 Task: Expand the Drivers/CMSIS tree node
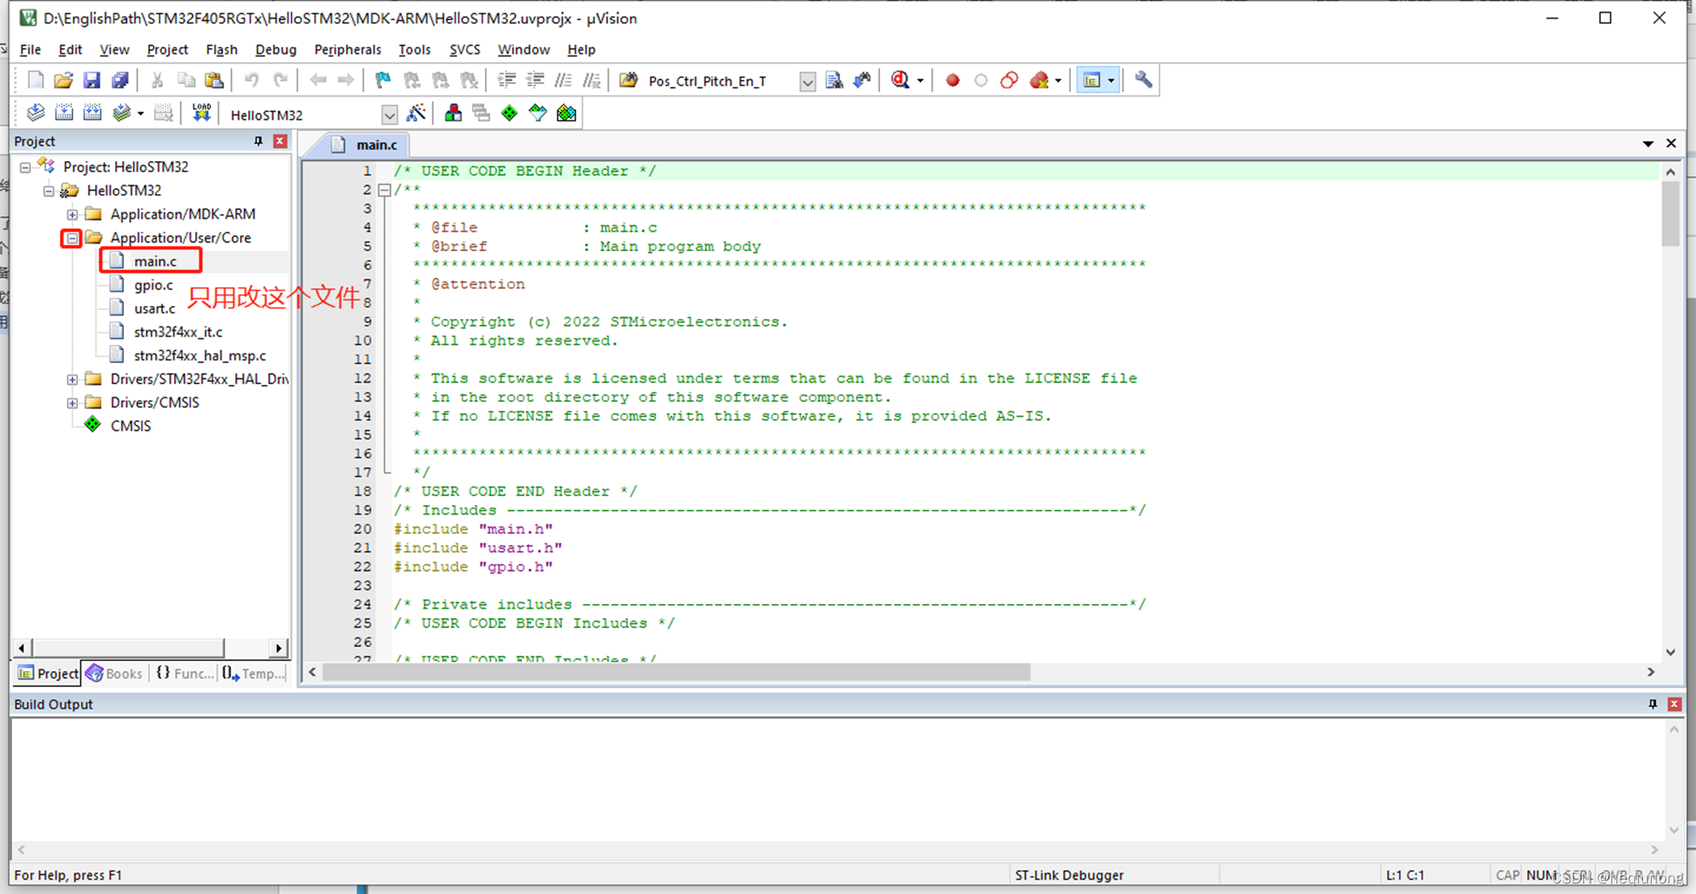click(72, 402)
